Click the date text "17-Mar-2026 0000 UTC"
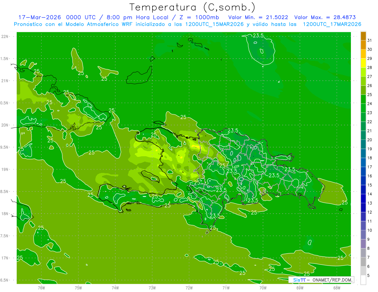The image size is (378, 292). (56, 17)
